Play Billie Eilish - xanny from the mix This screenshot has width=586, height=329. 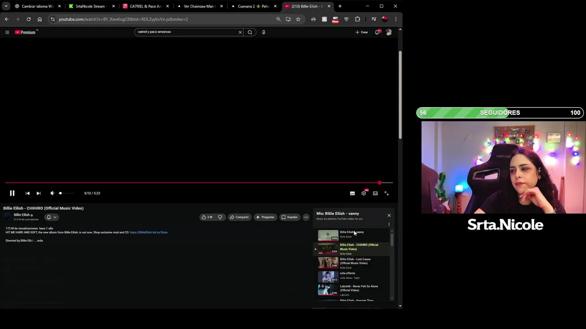(x=353, y=235)
